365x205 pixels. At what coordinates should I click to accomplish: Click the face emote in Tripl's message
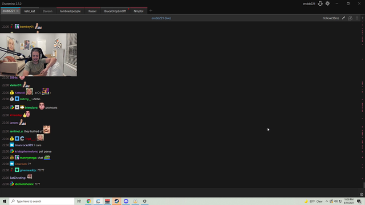tap(40, 138)
